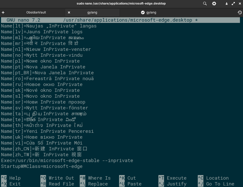
Task: Click the Name[mr] line
Action: pyautogui.click(x=40, y=44)
